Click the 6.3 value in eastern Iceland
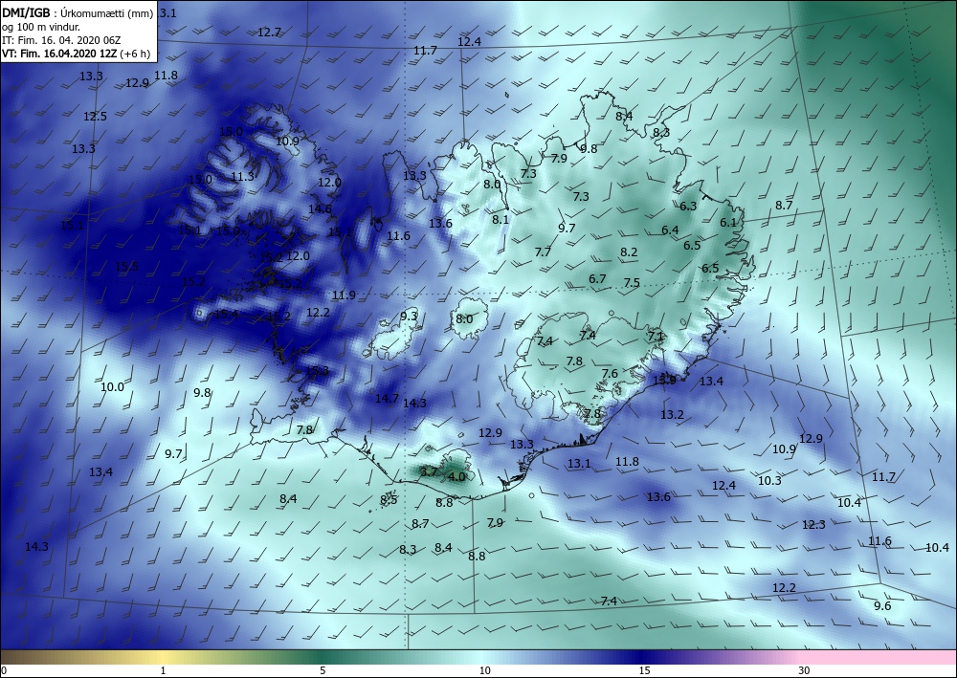Viewport: 957px width, 678px height. tap(688, 207)
